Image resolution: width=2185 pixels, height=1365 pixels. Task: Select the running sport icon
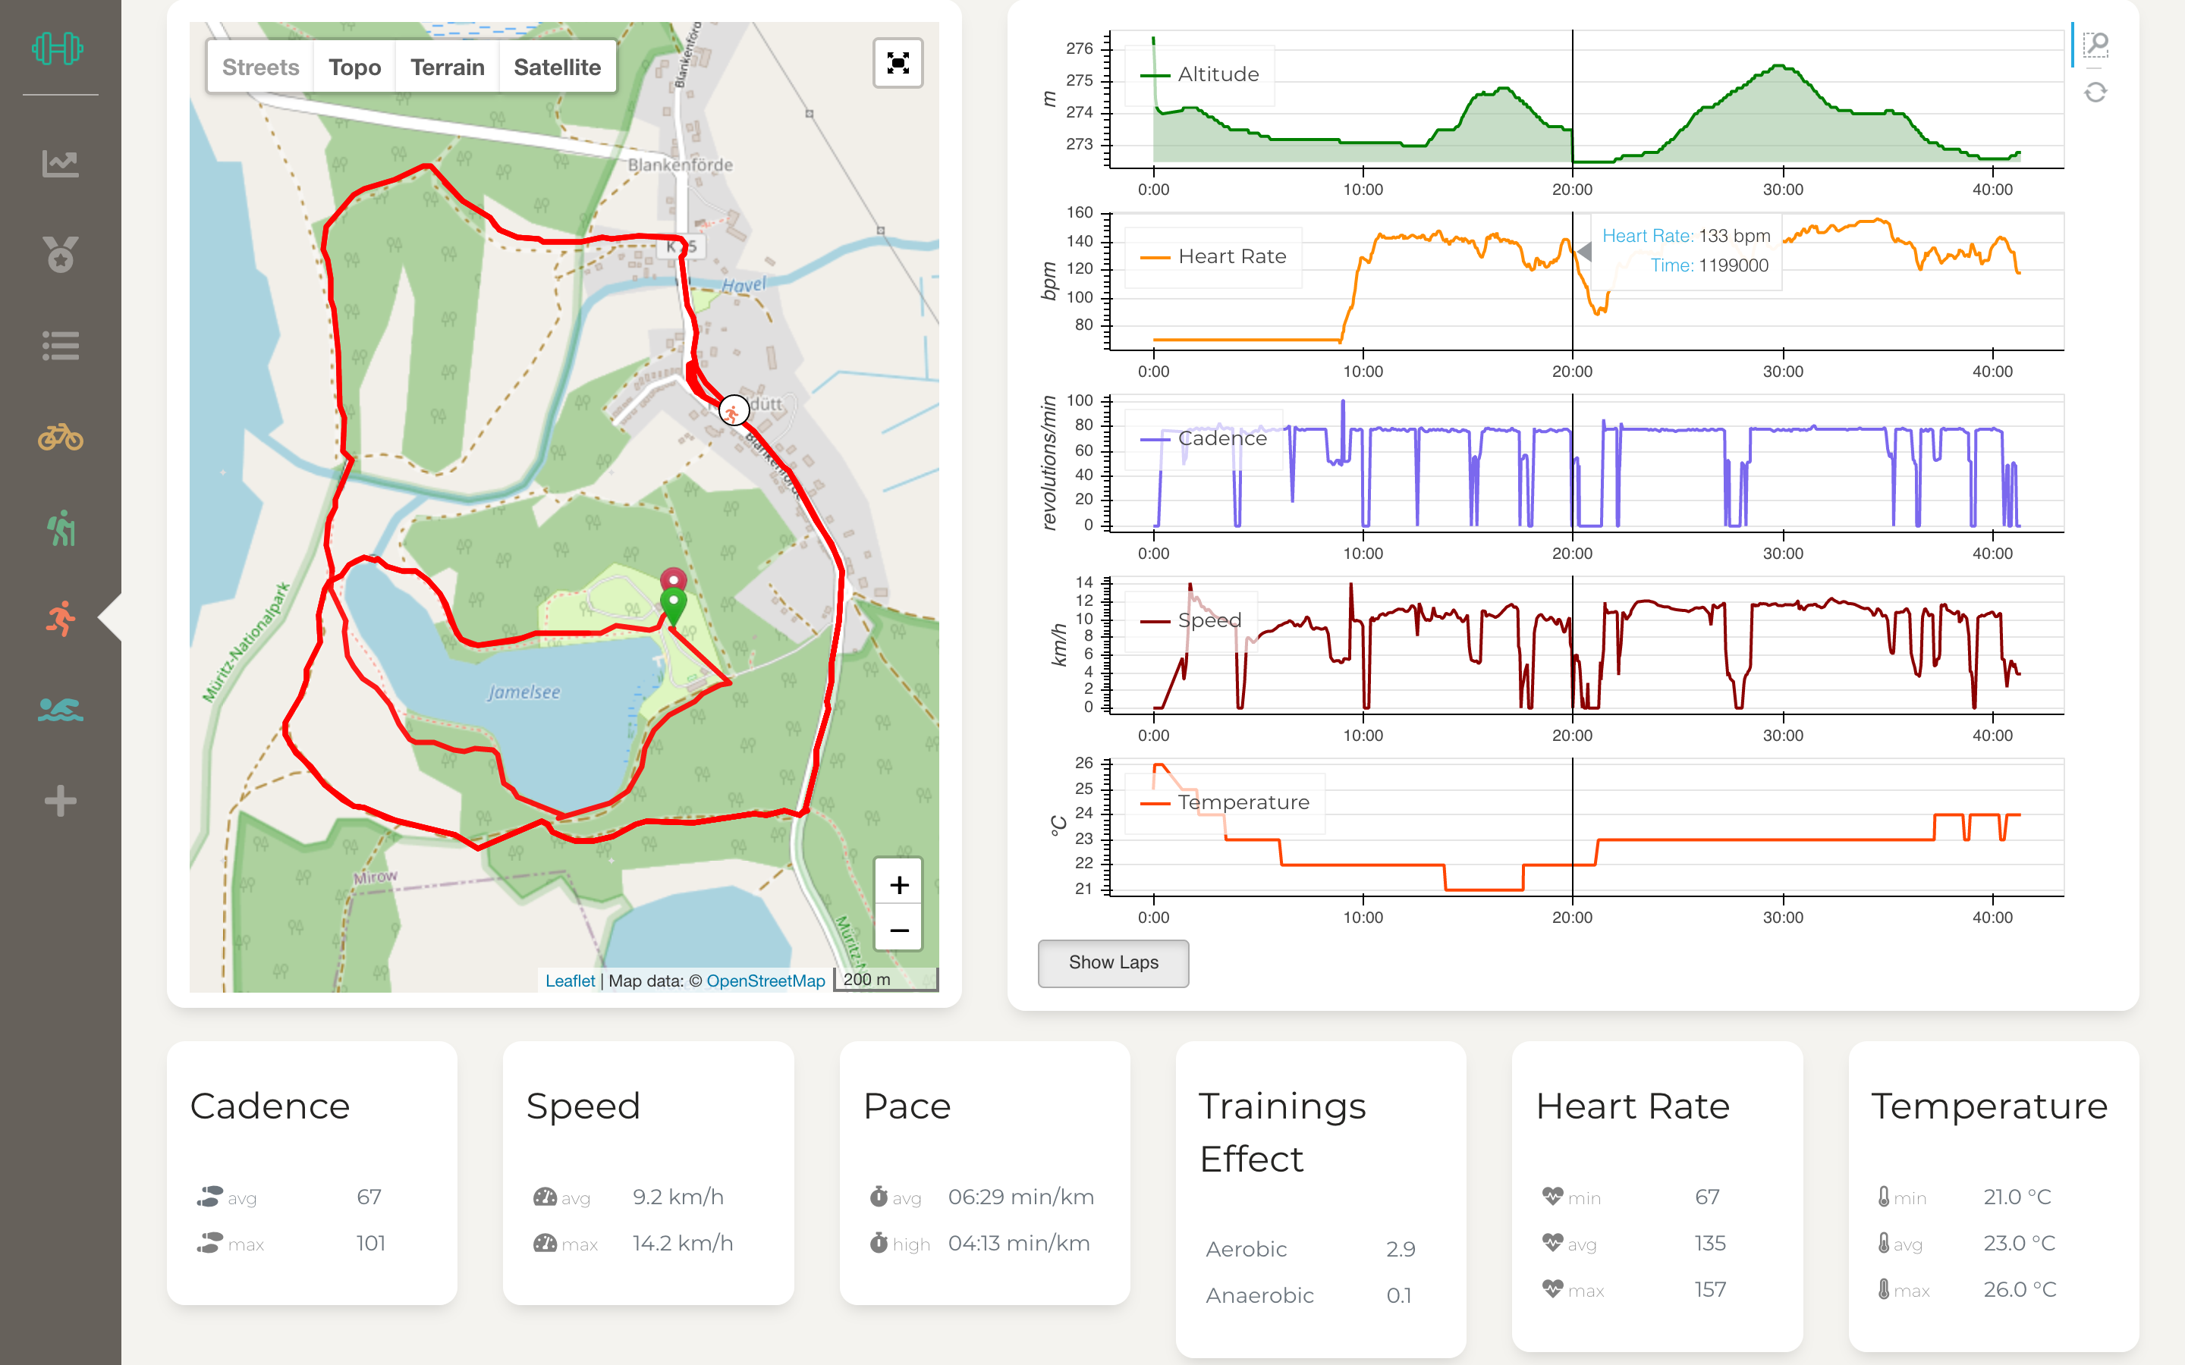click(x=61, y=620)
